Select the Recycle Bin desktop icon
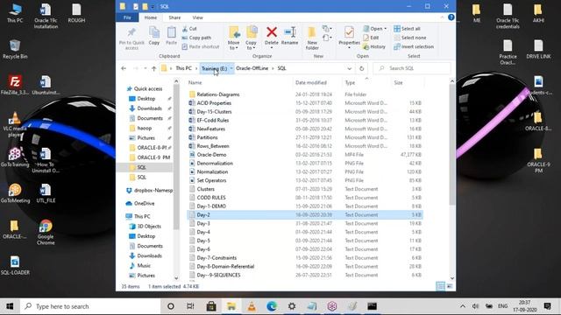Image resolution: width=561 pixels, height=315 pixels. click(x=15, y=49)
